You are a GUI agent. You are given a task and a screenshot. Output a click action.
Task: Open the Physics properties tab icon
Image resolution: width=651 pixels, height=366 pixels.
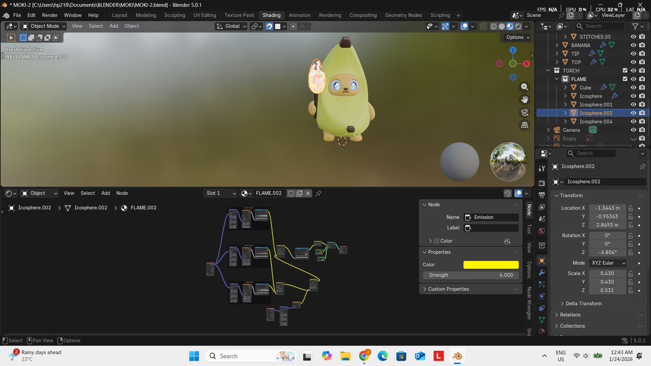(x=541, y=296)
